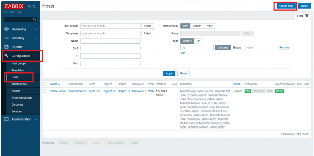
Task: Click the IPMI availability badge
Action: tap(269, 91)
